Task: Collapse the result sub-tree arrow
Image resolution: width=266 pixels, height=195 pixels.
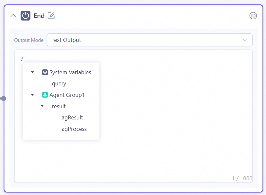Action: click(42, 106)
